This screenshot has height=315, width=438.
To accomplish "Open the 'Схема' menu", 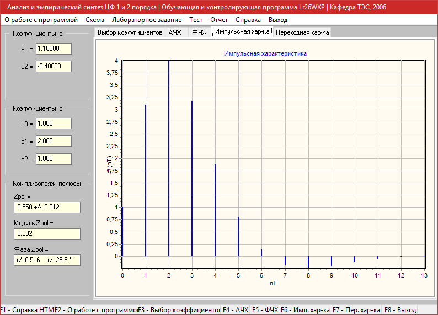I will pyautogui.click(x=95, y=20).
